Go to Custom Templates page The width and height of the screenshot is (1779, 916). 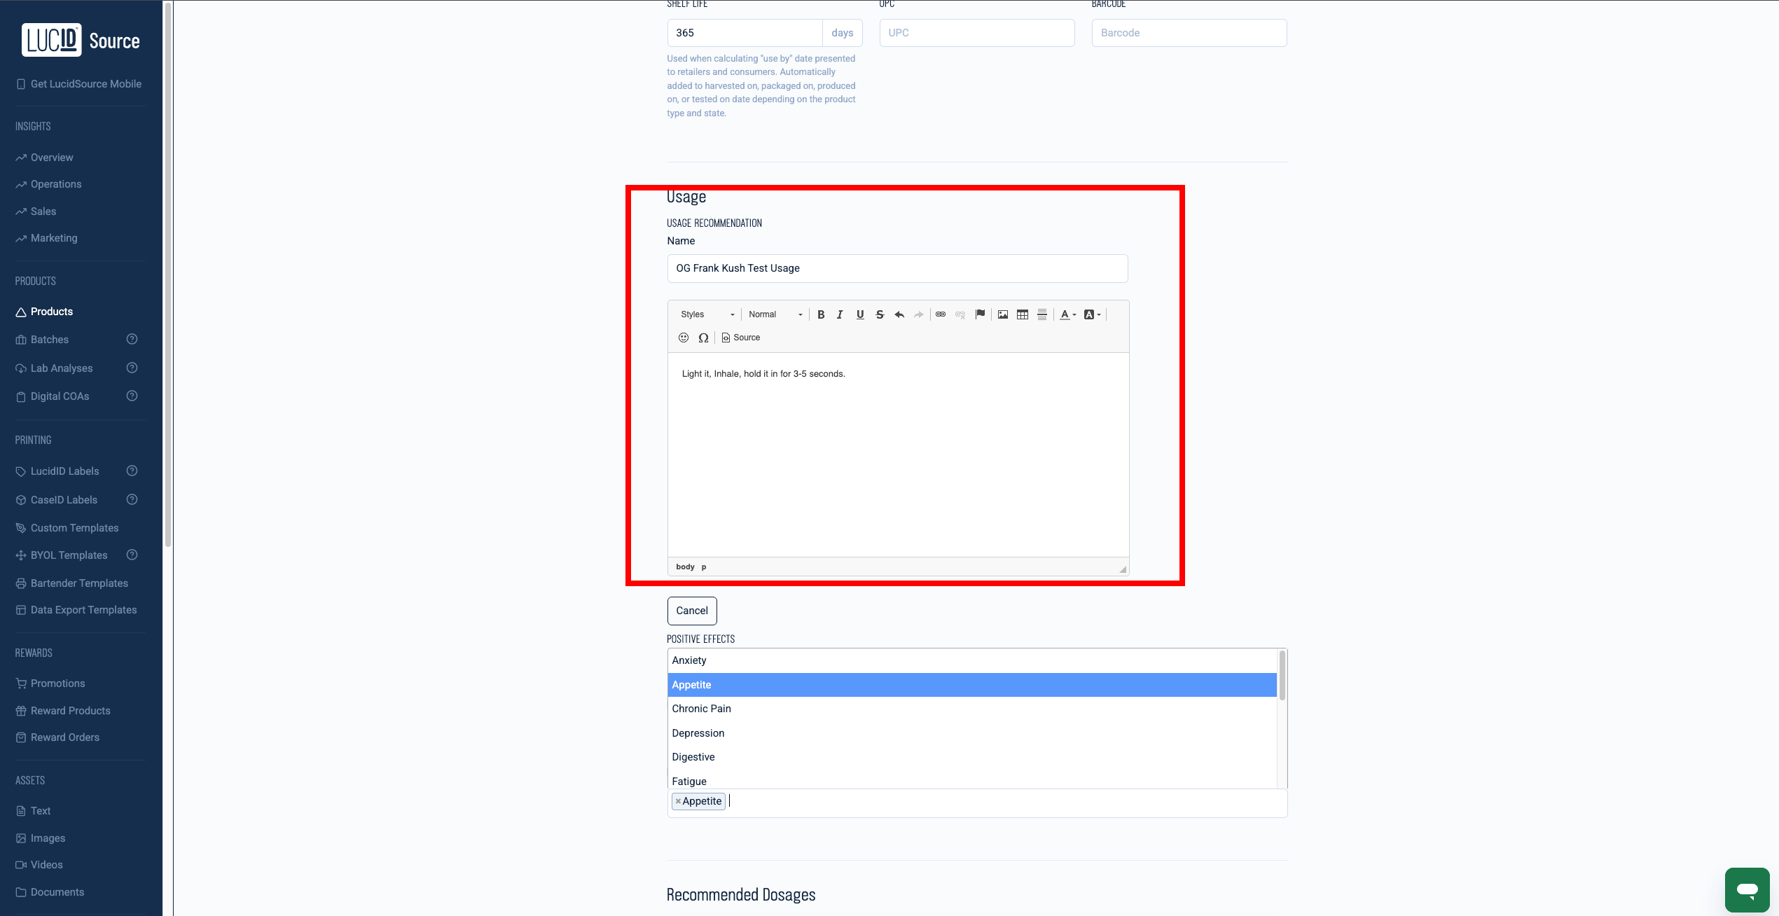tap(74, 528)
